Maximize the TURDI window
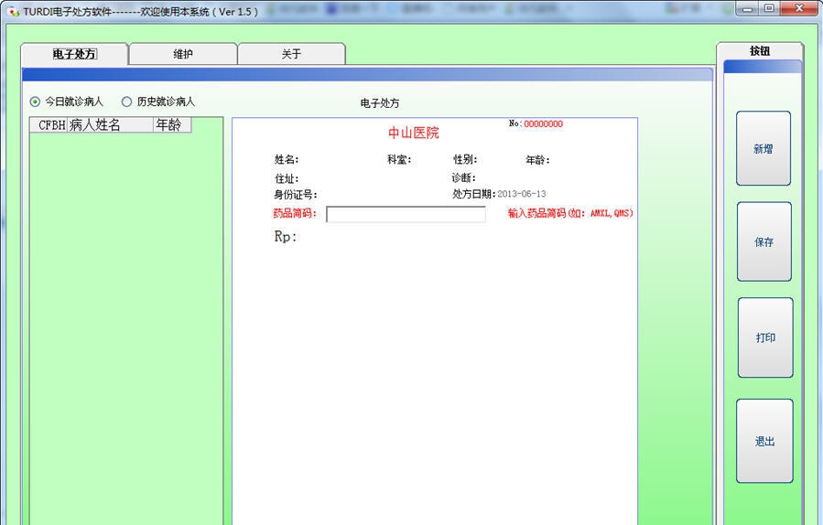This screenshot has width=823, height=525. tap(769, 8)
